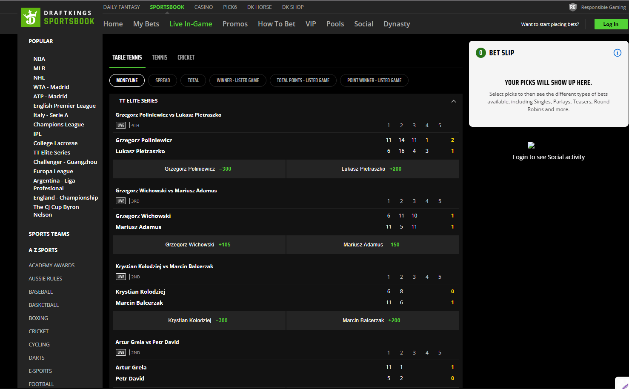Select the Moneyline market filter

(127, 80)
